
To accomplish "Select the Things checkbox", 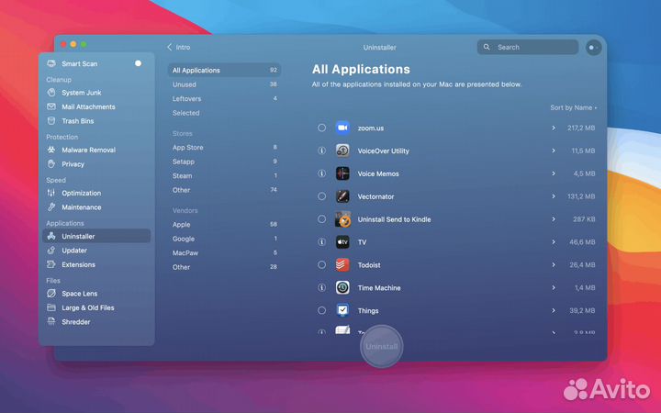I will (x=321, y=310).
